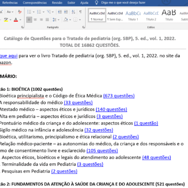Click the paragraph shading paint bucket icon
Screen dimensions: 188x188
pos(66,20)
